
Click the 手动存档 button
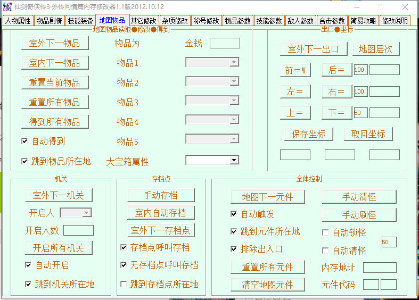coord(161,195)
